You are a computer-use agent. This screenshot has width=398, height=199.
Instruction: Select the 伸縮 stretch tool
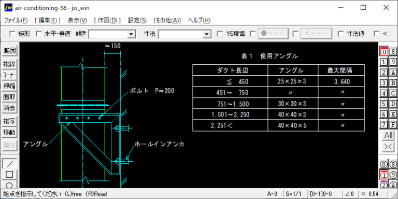10,86
